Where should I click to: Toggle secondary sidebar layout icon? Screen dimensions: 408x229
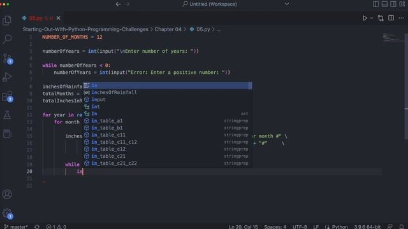[x=393, y=4]
